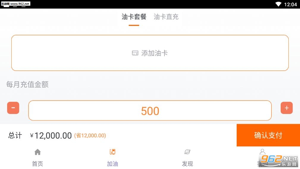Click the 确认支付 confirm payment button
Image resolution: width=300 pixels, height=169 pixels.
[x=268, y=135]
